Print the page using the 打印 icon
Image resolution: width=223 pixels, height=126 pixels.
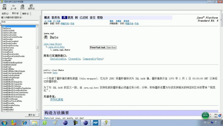tap(22, 7)
